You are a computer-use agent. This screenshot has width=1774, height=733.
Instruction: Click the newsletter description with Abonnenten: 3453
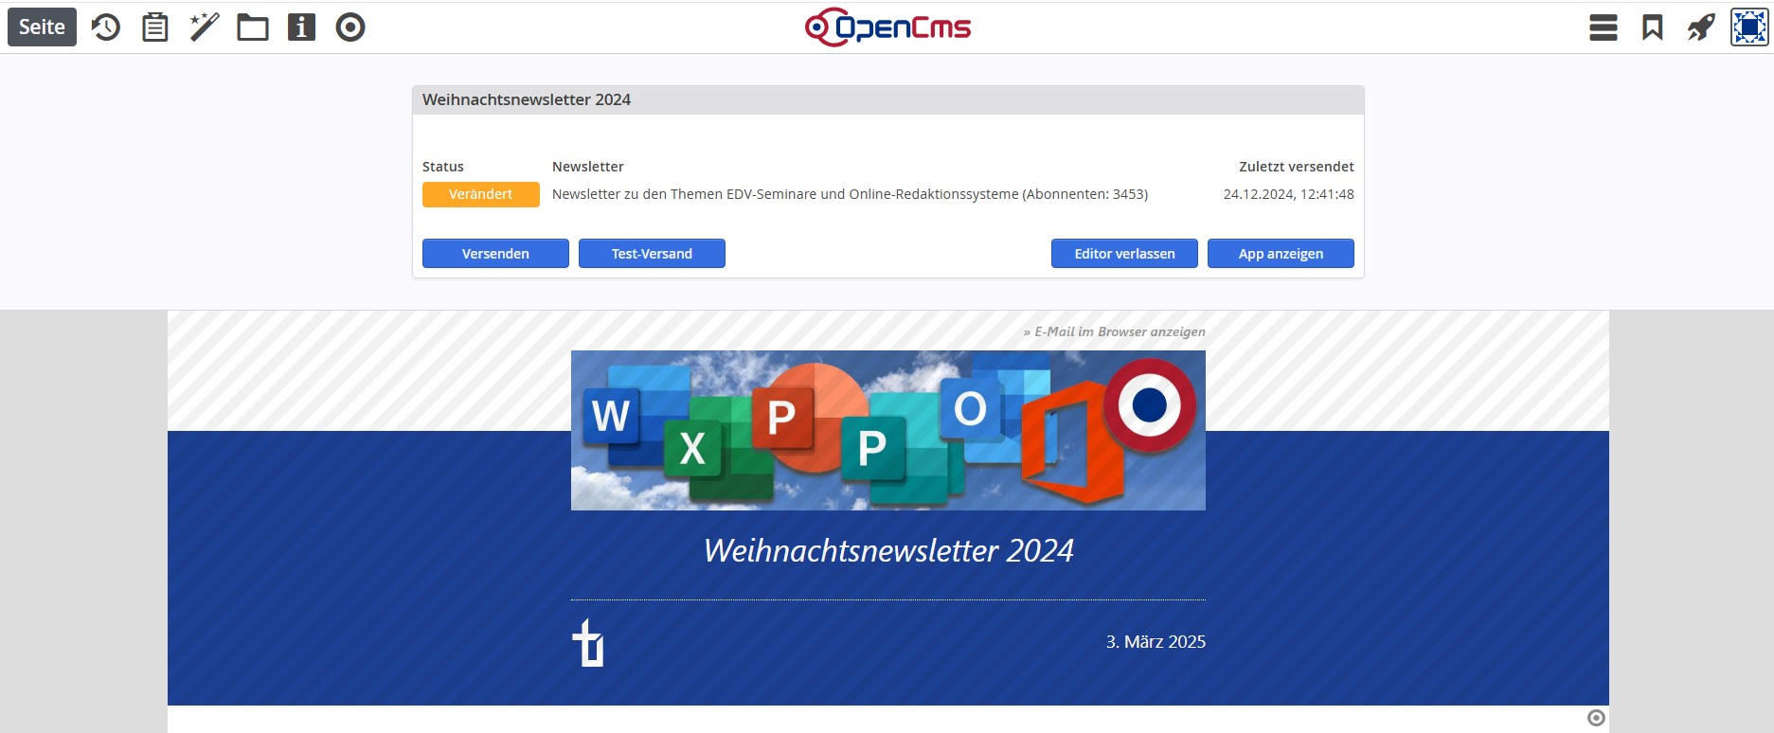pyautogui.click(x=850, y=194)
